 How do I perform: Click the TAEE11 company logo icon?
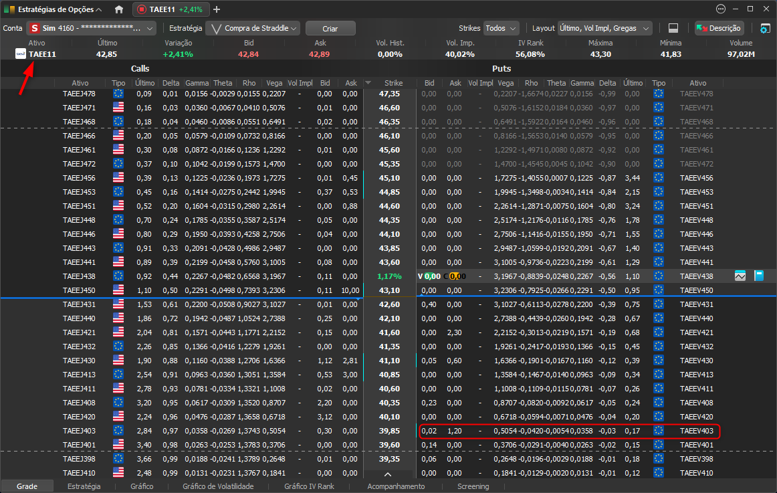point(20,54)
